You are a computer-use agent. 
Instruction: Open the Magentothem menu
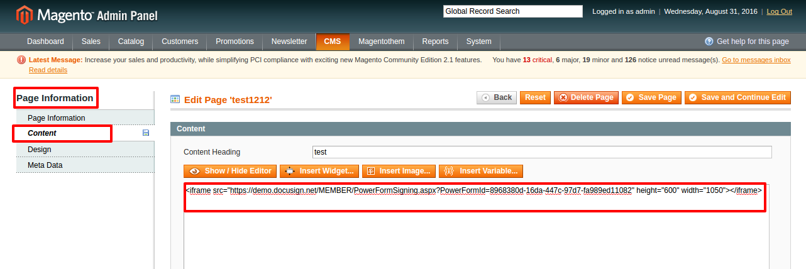click(x=382, y=41)
